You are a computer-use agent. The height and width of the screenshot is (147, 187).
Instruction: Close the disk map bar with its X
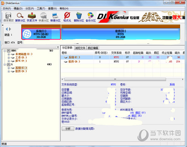(3, 25)
